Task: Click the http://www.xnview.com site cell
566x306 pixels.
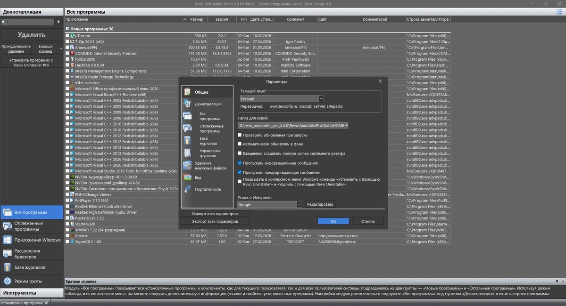Action: click(338, 236)
